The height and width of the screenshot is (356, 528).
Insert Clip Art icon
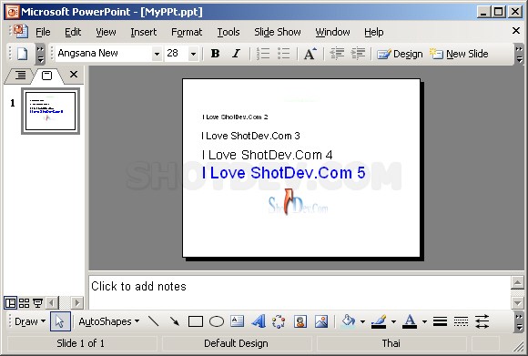(300, 321)
